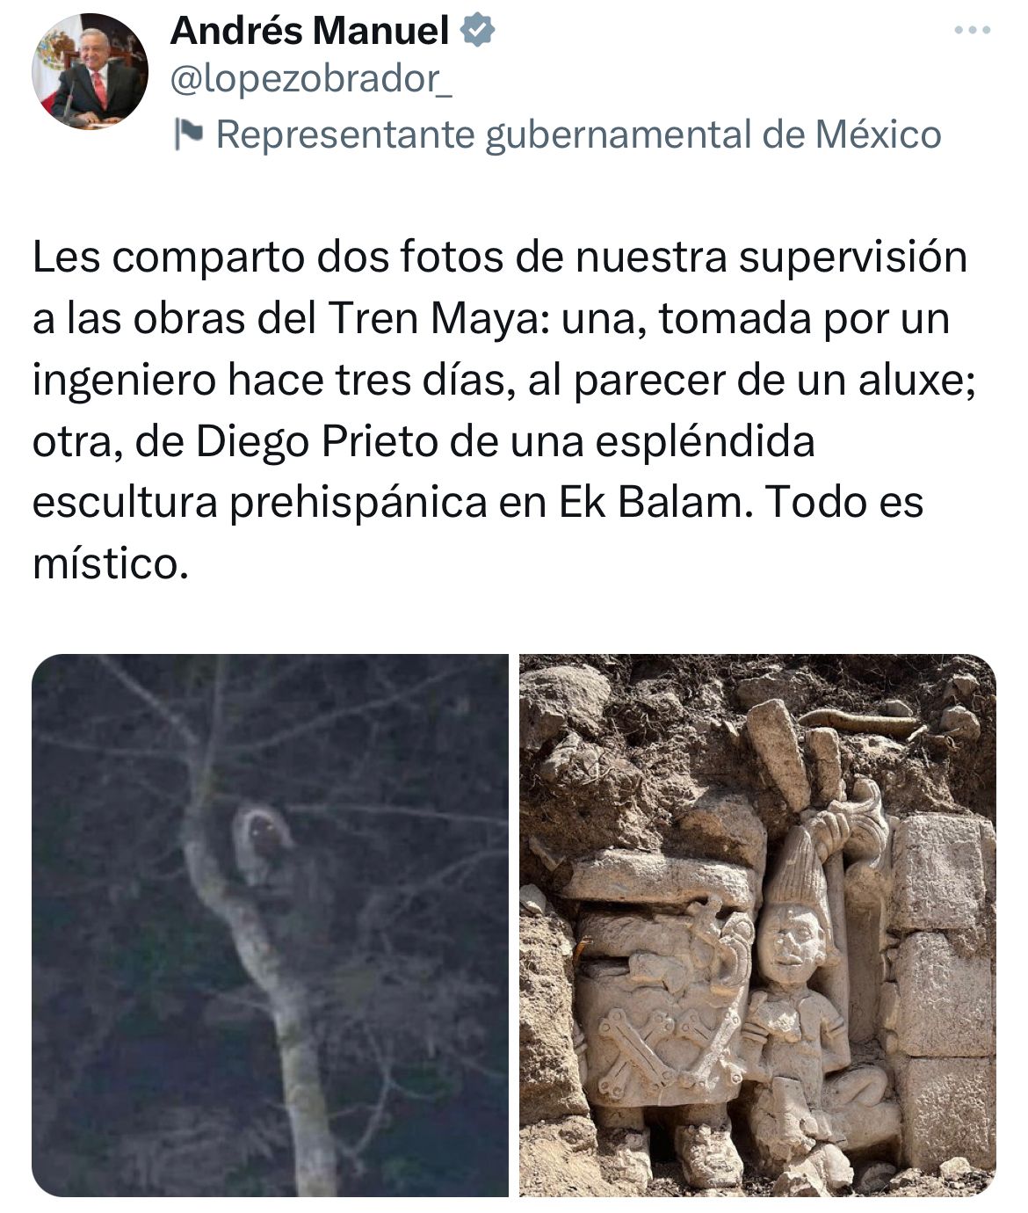Click the words "Ek Balam" in the tweet

[x=655, y=502]
